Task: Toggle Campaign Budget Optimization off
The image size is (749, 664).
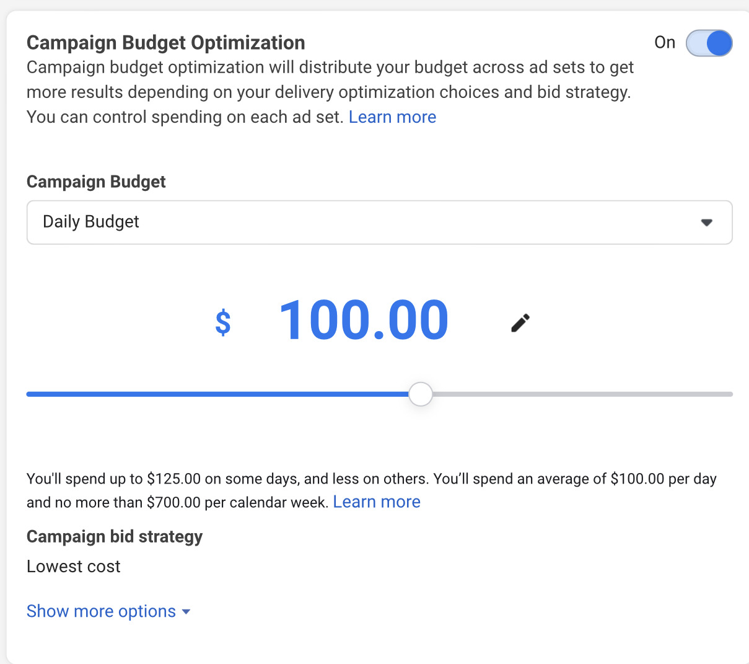Action: [x=709, y=43]
